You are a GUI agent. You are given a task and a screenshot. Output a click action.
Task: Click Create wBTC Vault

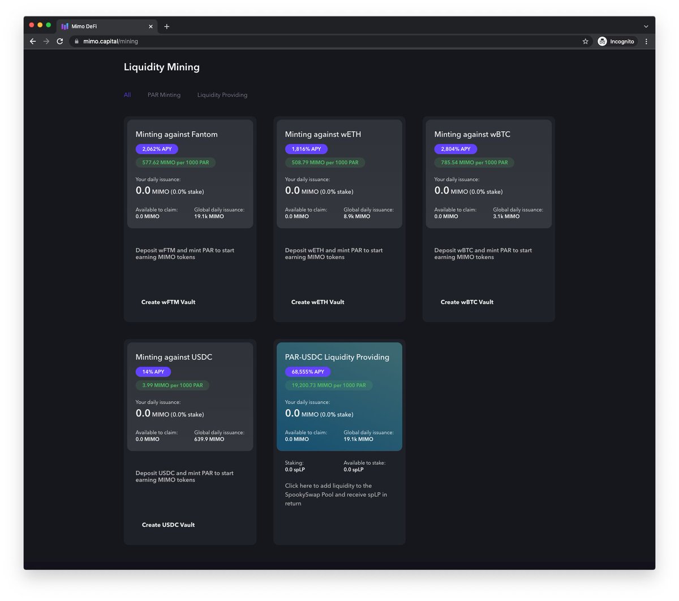(467, 302)
